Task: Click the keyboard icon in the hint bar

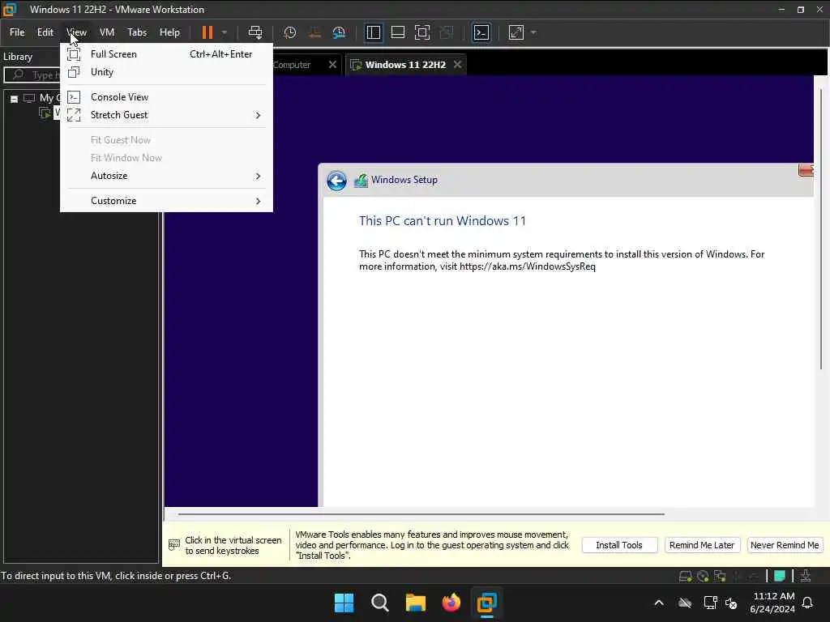Action: click(x=174, y=545)
